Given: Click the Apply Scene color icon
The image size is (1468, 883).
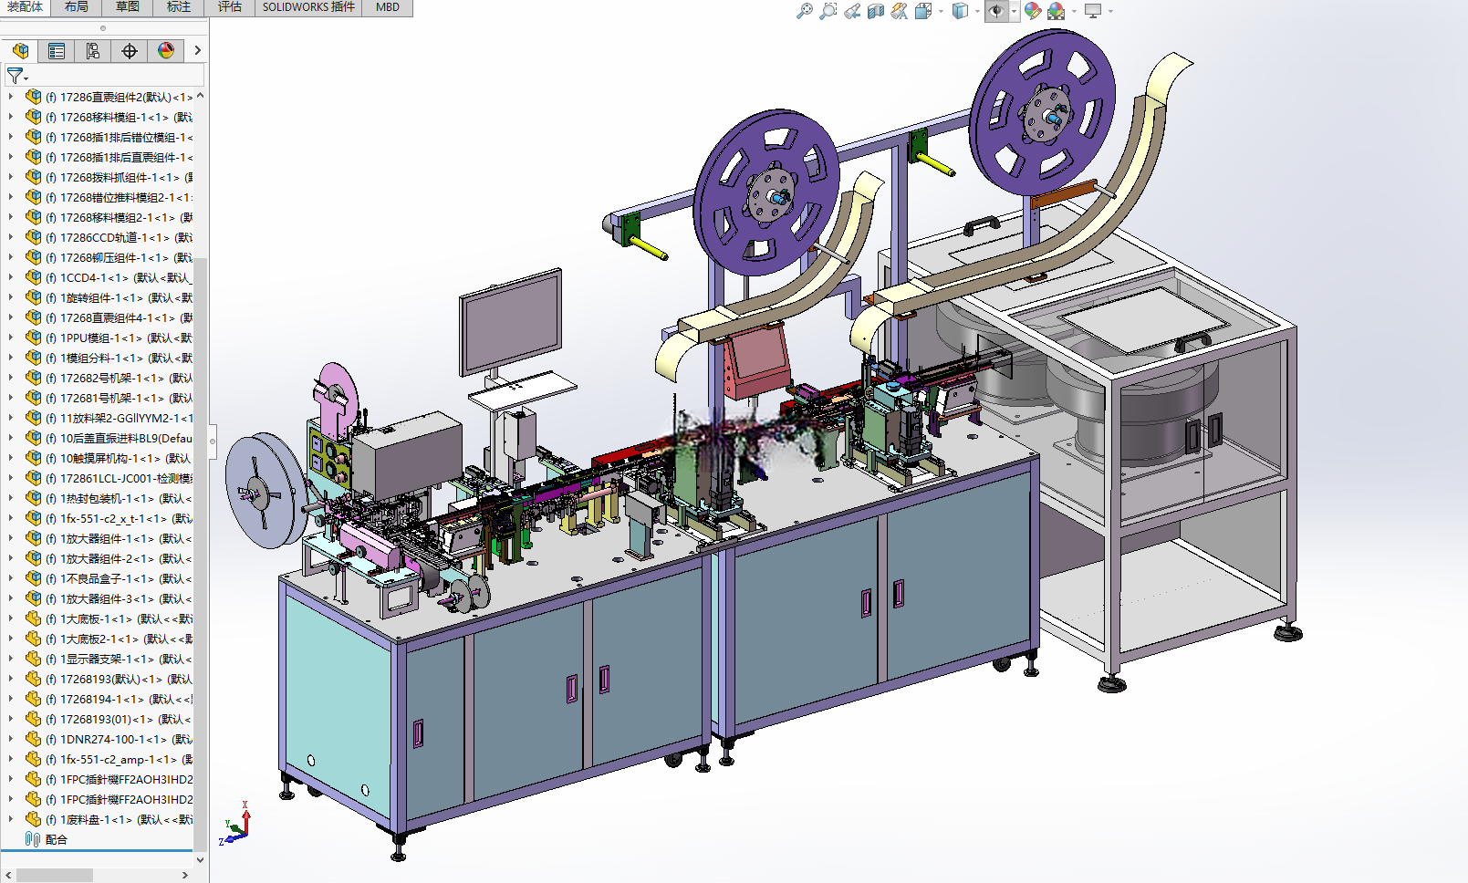Looking at the screenshot, I should coord(1057,11).
